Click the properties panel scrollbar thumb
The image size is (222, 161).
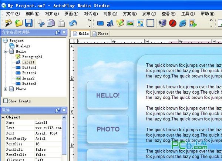pyautogui.click(x=64, y=137)
